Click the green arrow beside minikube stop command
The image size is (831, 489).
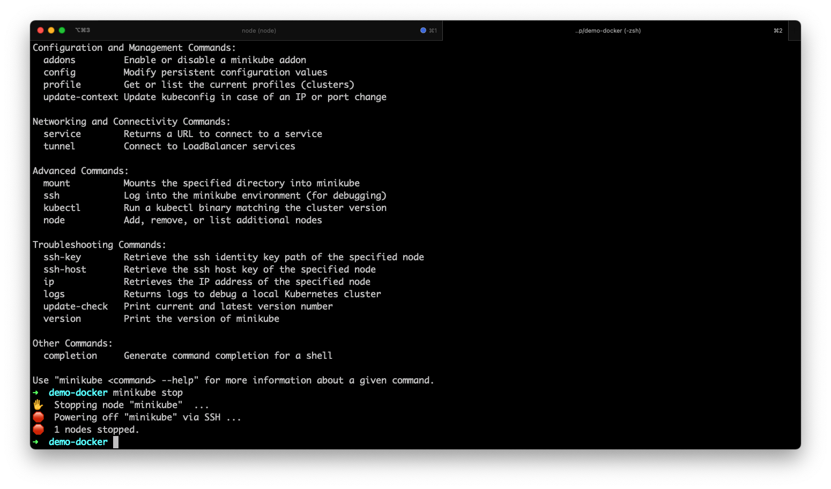pos(35,393)
